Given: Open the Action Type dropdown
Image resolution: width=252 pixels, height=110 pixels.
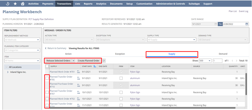Looking at the screenshot, I should coord(69,40).
